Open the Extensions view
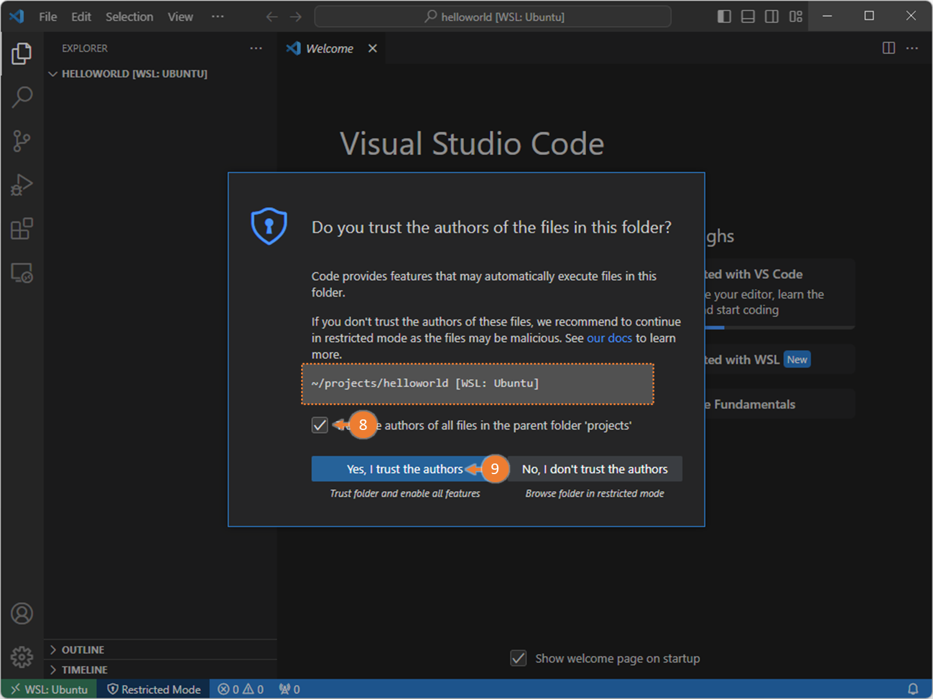This screenshot has width=933, height=699. [x=22, y=229]
